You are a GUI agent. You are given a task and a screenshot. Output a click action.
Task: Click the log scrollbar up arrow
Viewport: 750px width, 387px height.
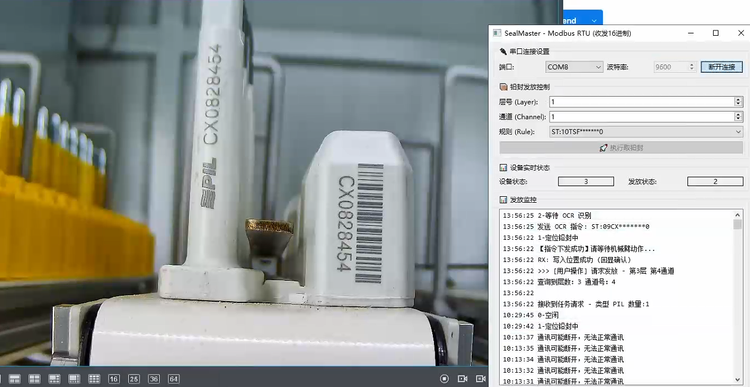(x=737, y=214)
